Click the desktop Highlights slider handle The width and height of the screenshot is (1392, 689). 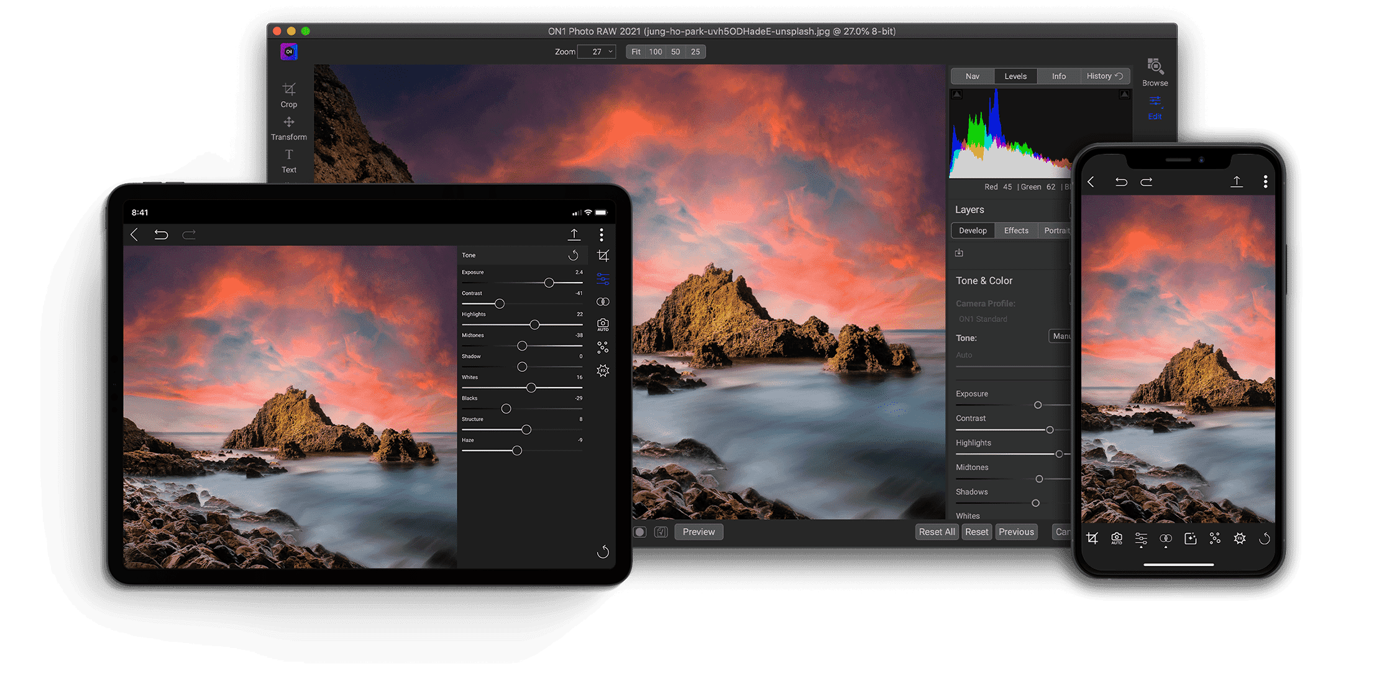1059,454
